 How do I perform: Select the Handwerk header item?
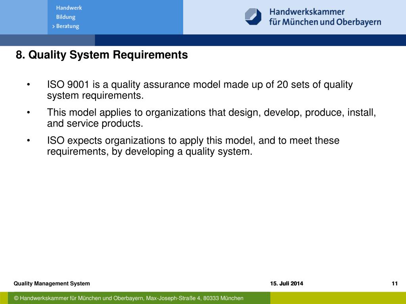(x=69, y=8)
